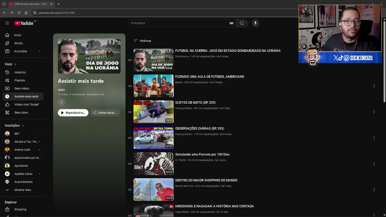Image resolution: width=386 pixels, height=217 pixels.
Task: Expand the Inscrições section heading chevron
Action: [x=23, y=125]
